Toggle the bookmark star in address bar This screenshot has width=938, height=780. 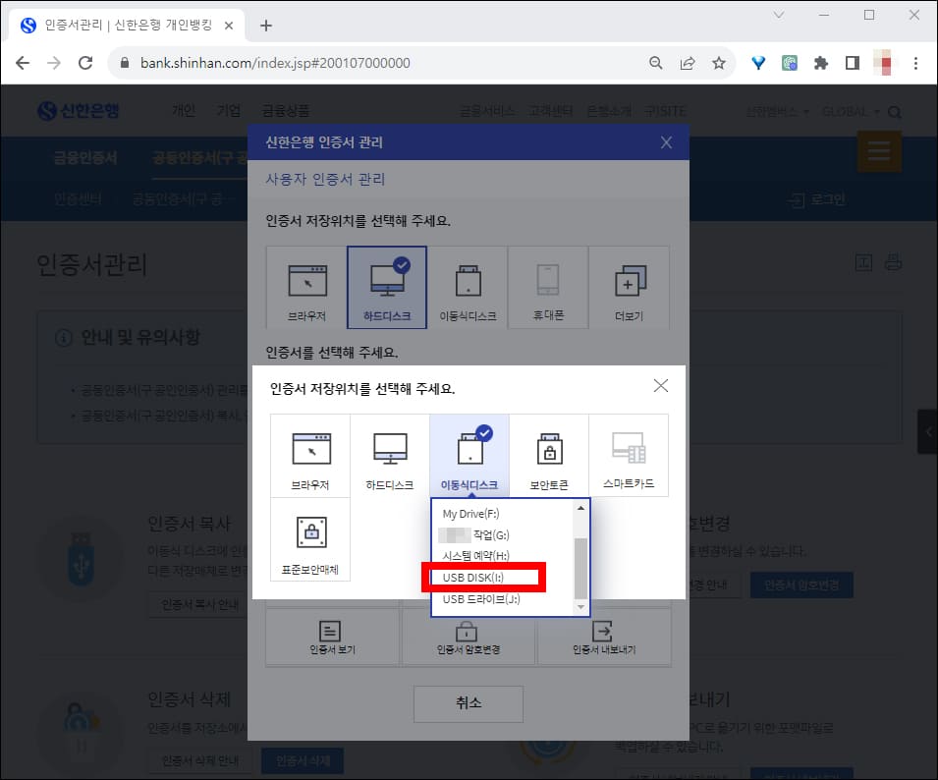[720, 62]
